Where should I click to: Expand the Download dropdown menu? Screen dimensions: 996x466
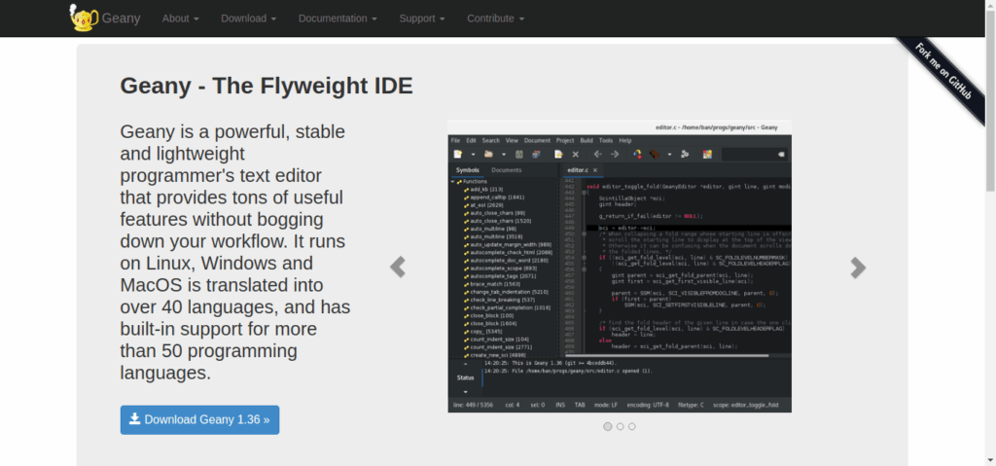coord(248,18)
